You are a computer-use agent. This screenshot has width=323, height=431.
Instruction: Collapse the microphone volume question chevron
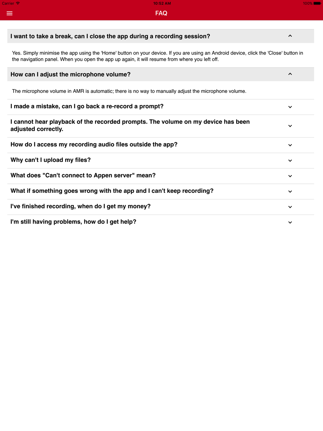pos(290,74)
